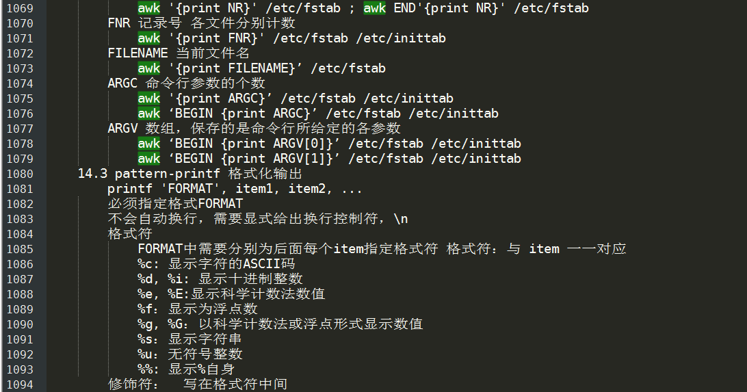The width and height of the screenshot is (747, 392).
Task: Click '/etc/inittab' on line 1075
Action: coord(408,99)
